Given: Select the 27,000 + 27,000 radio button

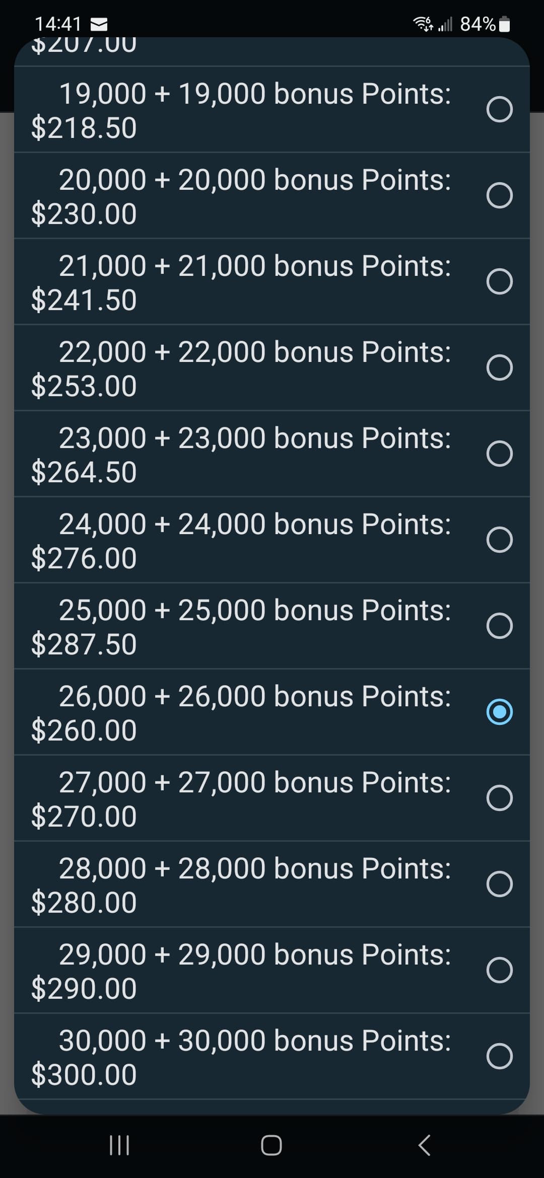Looking at the screenshot, I should (500, 798).
